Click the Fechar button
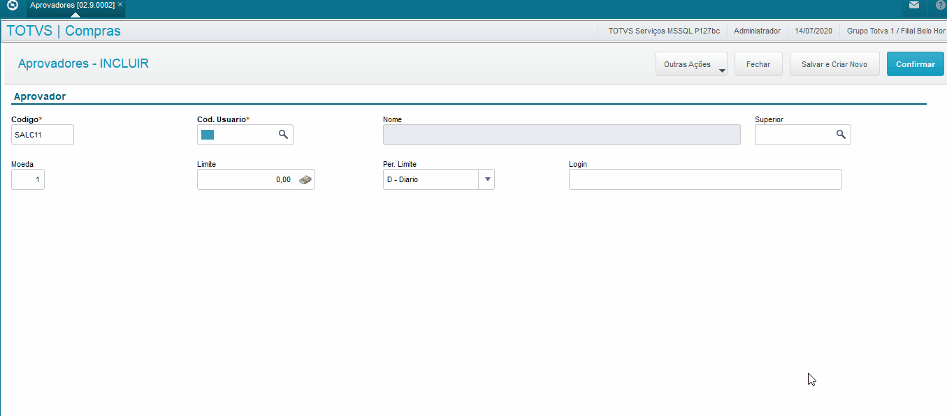Screen dimensions: 947x416 pos(758,64)
